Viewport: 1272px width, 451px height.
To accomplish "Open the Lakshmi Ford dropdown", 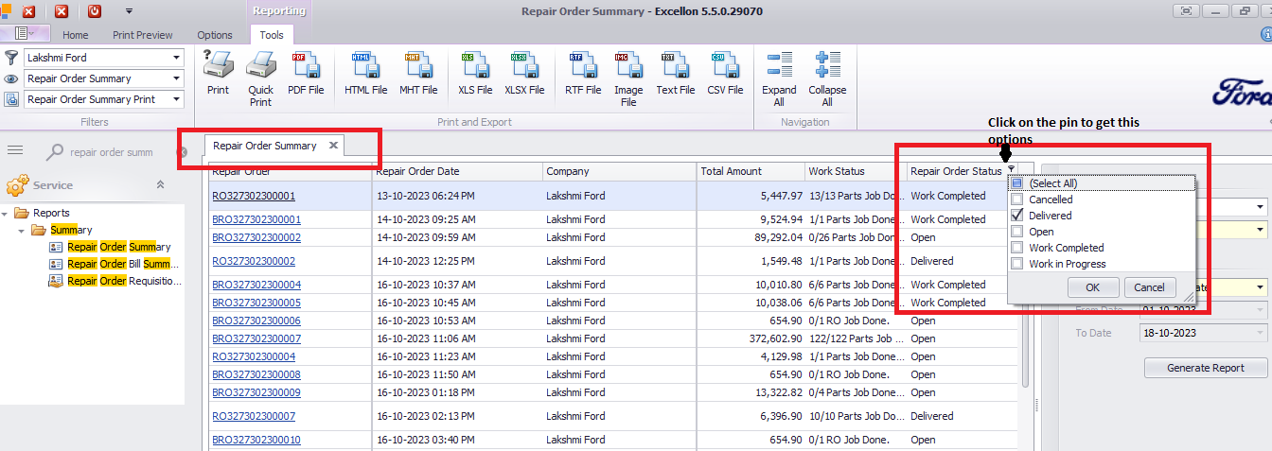I will coord(176,58).
